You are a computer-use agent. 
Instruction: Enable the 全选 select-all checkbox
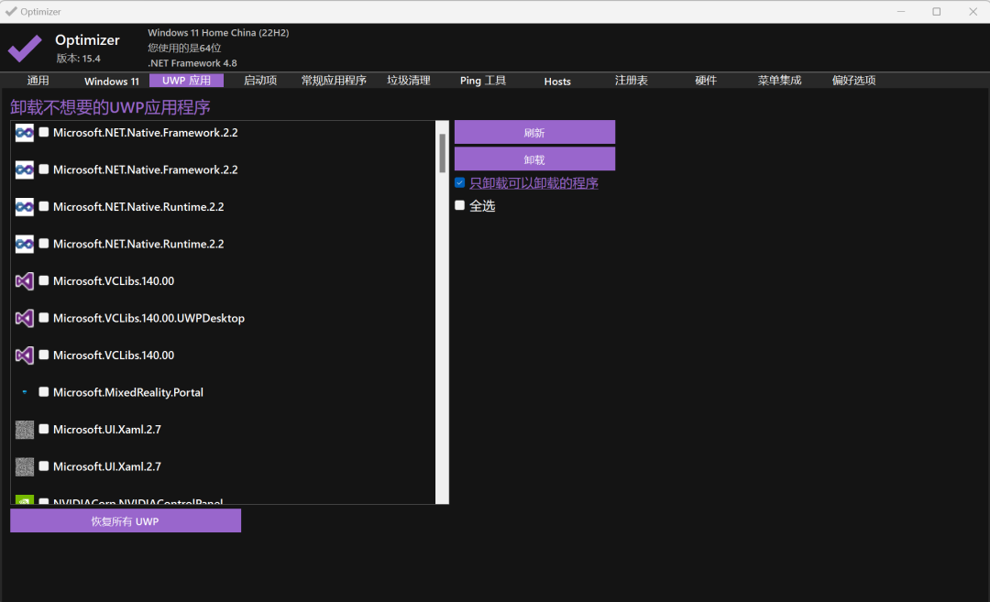click(x=459, y=205)
